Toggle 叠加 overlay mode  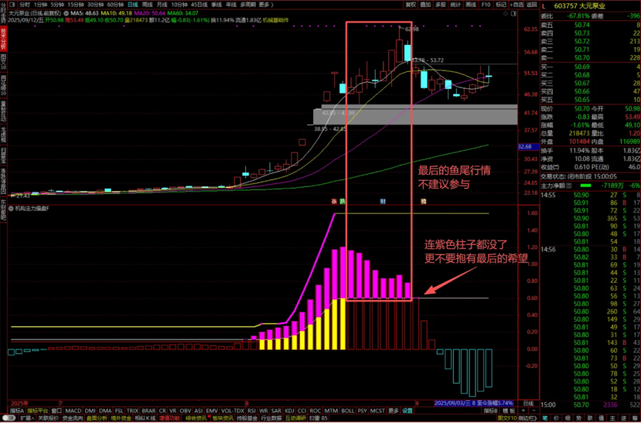(426, 4)
